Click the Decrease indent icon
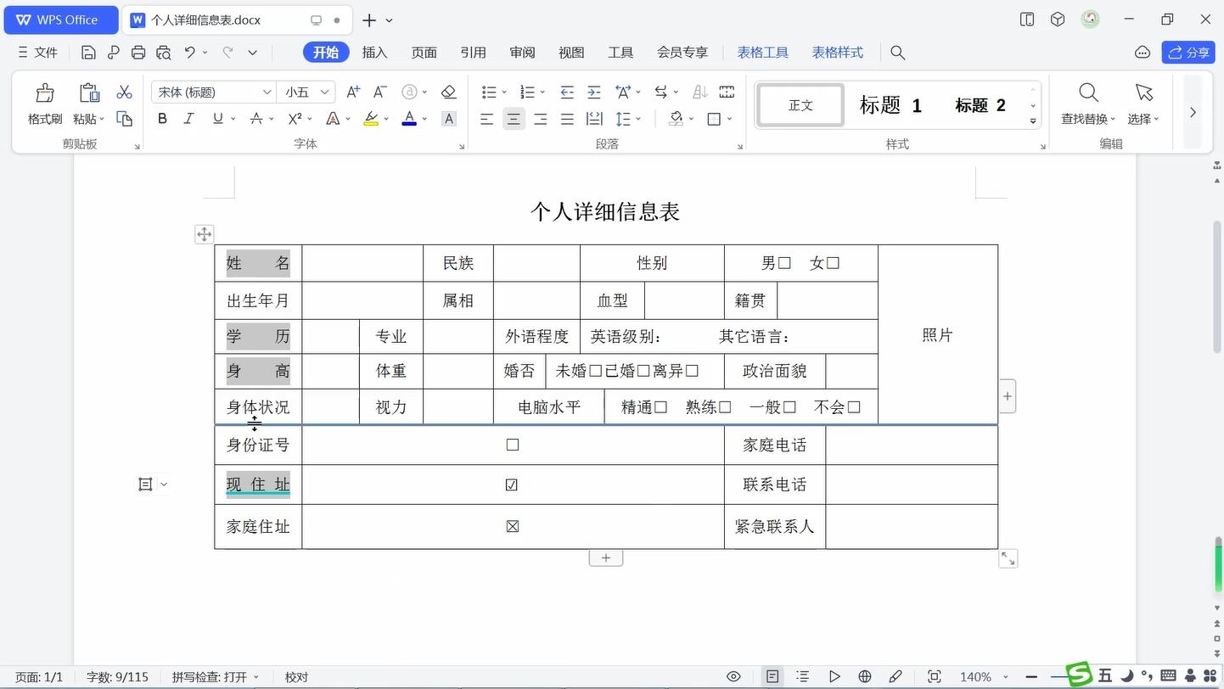This screenshot has width=1224, height=689. [567, 92]
